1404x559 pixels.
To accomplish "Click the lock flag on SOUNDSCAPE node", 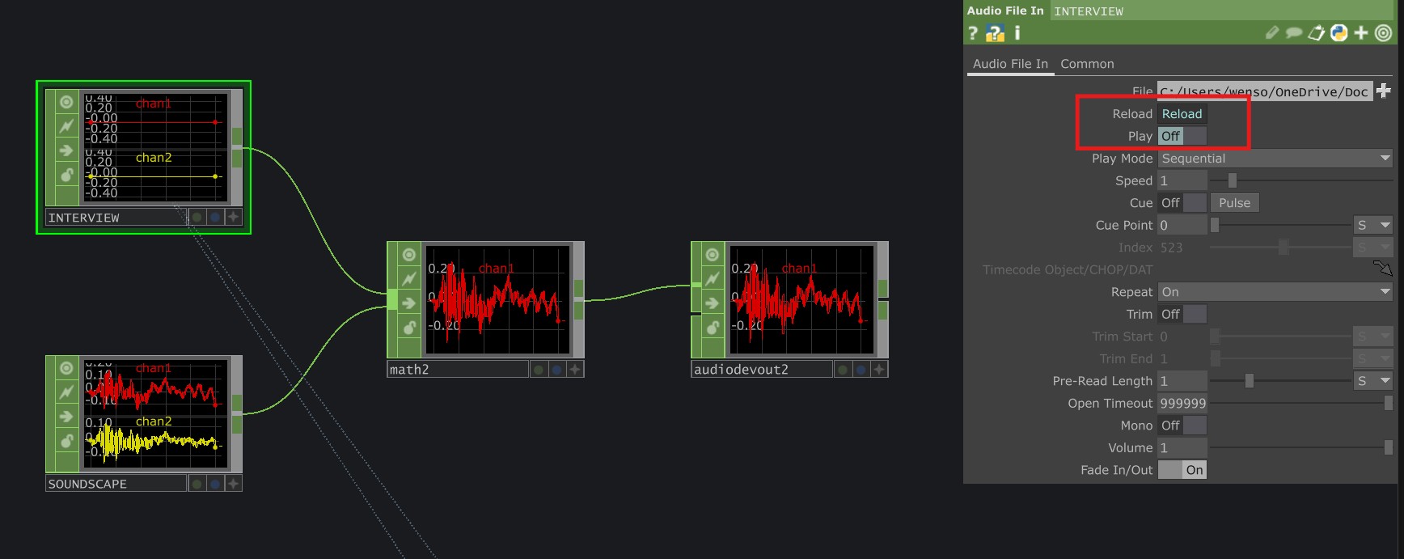I will point(67,441).
